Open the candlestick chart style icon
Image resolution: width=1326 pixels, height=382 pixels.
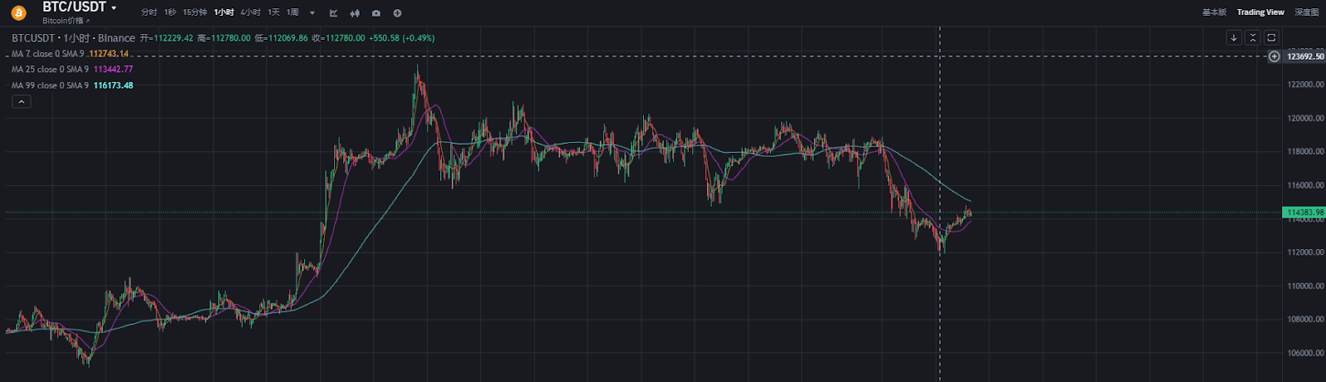tap(355, 13)
